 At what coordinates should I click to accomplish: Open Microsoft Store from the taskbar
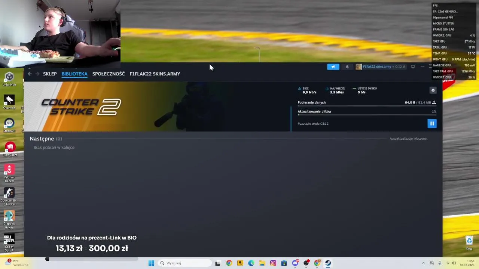[284, 263]
